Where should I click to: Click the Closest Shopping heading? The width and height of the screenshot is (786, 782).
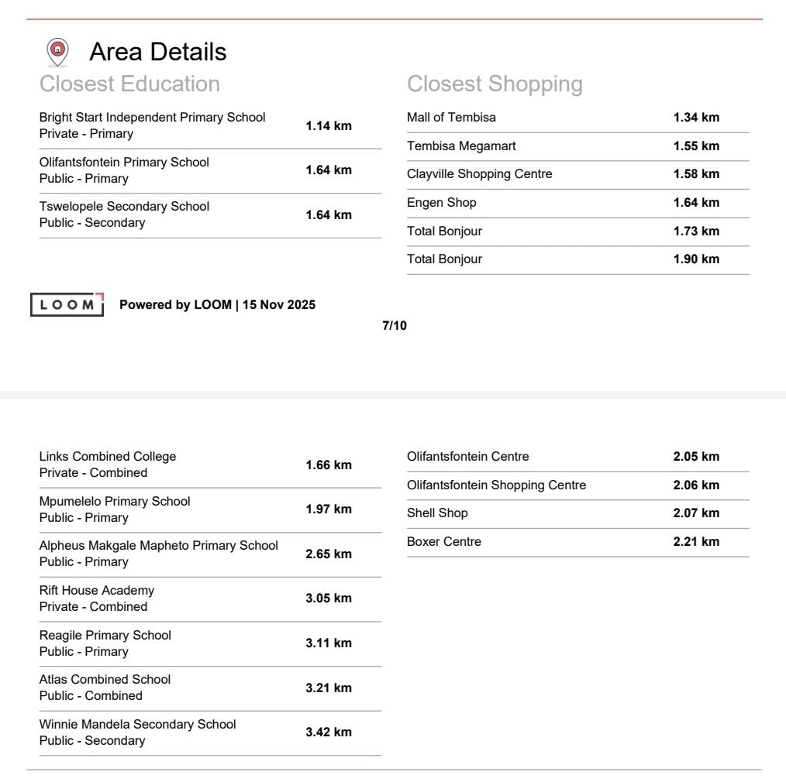click(x=495, y=84)
